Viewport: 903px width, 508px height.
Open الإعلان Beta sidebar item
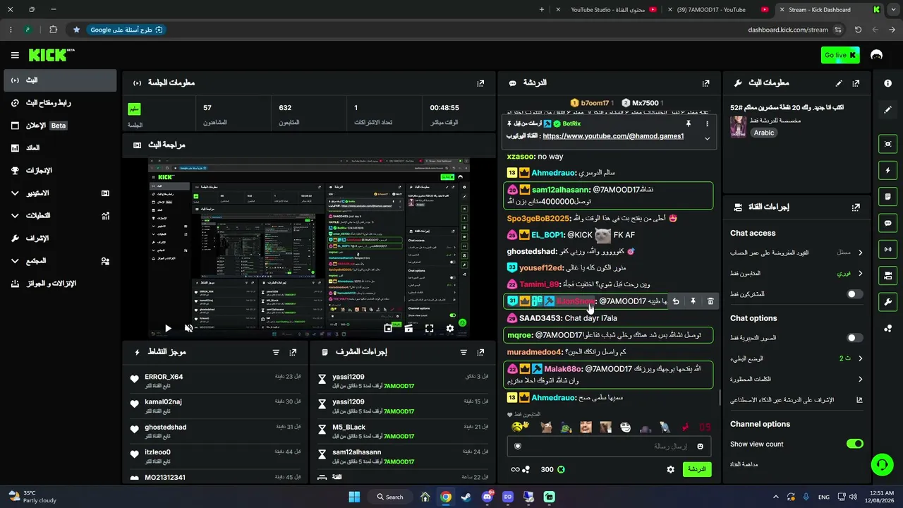point(60,126)
